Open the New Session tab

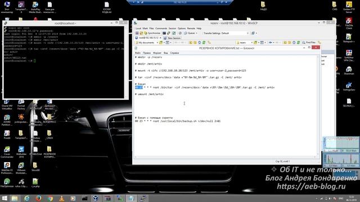(x=172, y=38)
